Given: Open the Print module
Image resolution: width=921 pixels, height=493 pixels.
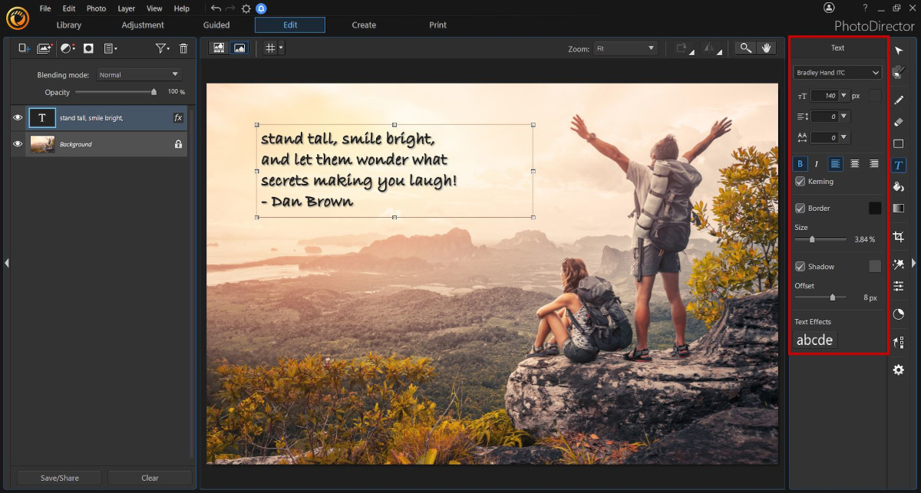Looking at the screenshot, I should click(437, 25).
